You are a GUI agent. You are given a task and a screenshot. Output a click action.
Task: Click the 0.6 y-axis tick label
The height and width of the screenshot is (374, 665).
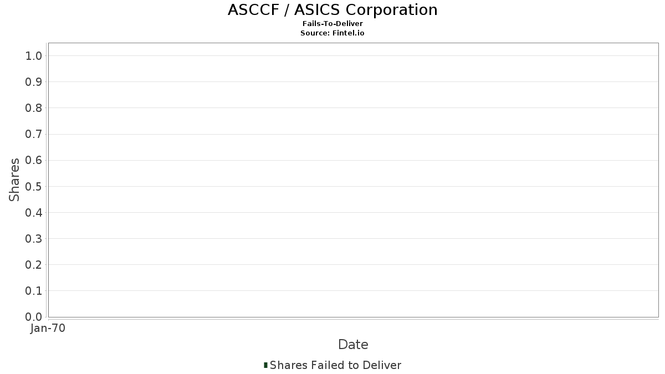click(x=34, y=160)
